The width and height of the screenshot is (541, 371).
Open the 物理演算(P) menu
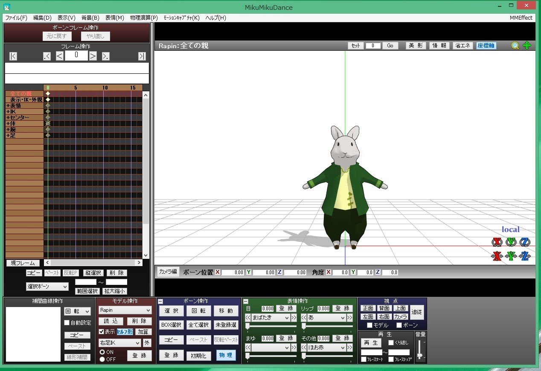pos(144,18)
